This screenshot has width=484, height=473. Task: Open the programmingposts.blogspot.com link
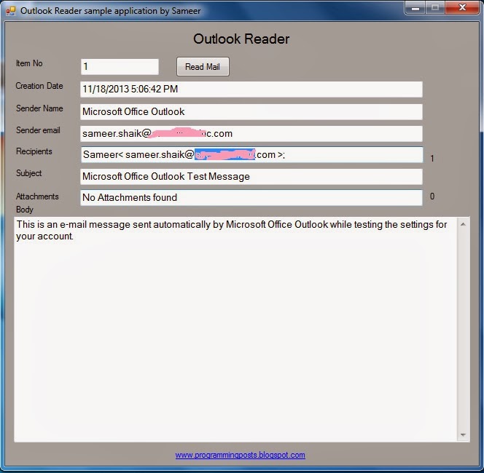click(240, 455)
